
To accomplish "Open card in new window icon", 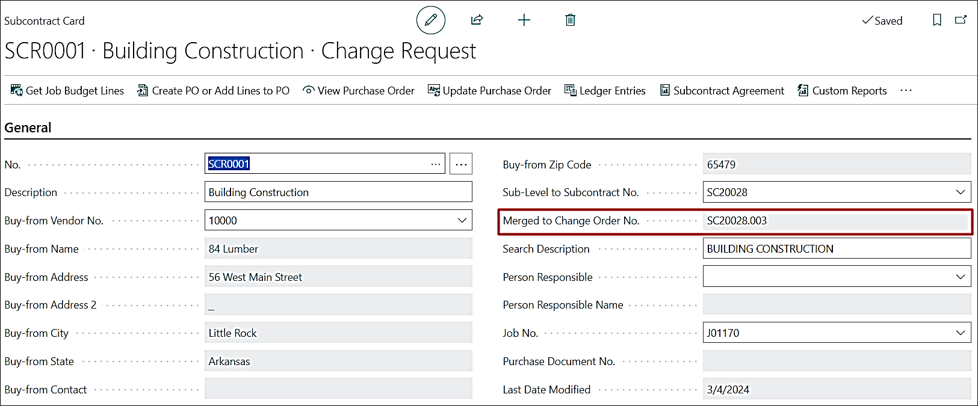I will [961, 20].
